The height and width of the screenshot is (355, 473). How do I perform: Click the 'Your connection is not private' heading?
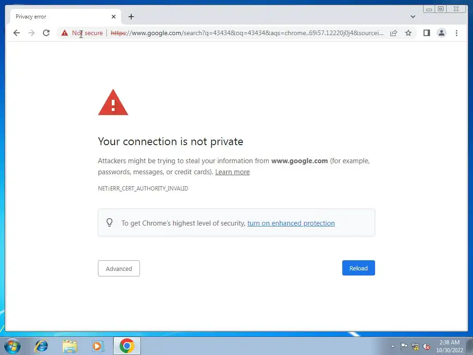pos(170,141)
